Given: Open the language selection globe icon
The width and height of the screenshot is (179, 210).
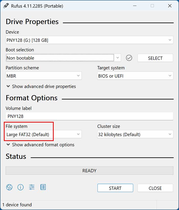Looking at the screenshot, I should click(x=9, y=187).
